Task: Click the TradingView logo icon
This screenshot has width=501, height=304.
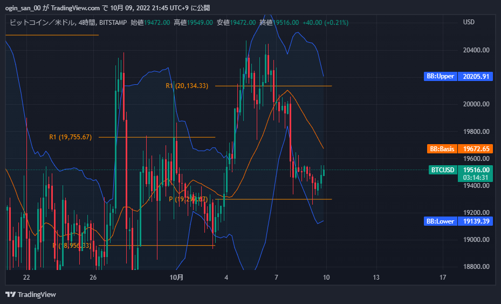Action: 10,294
